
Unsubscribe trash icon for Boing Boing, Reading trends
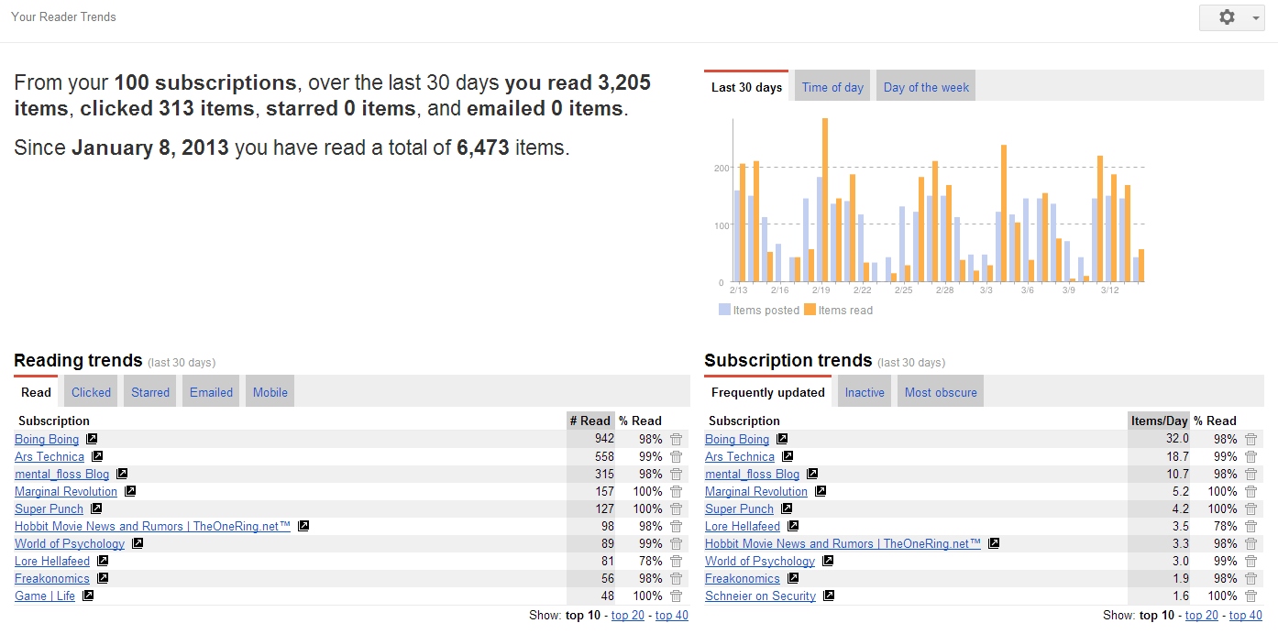676,440
